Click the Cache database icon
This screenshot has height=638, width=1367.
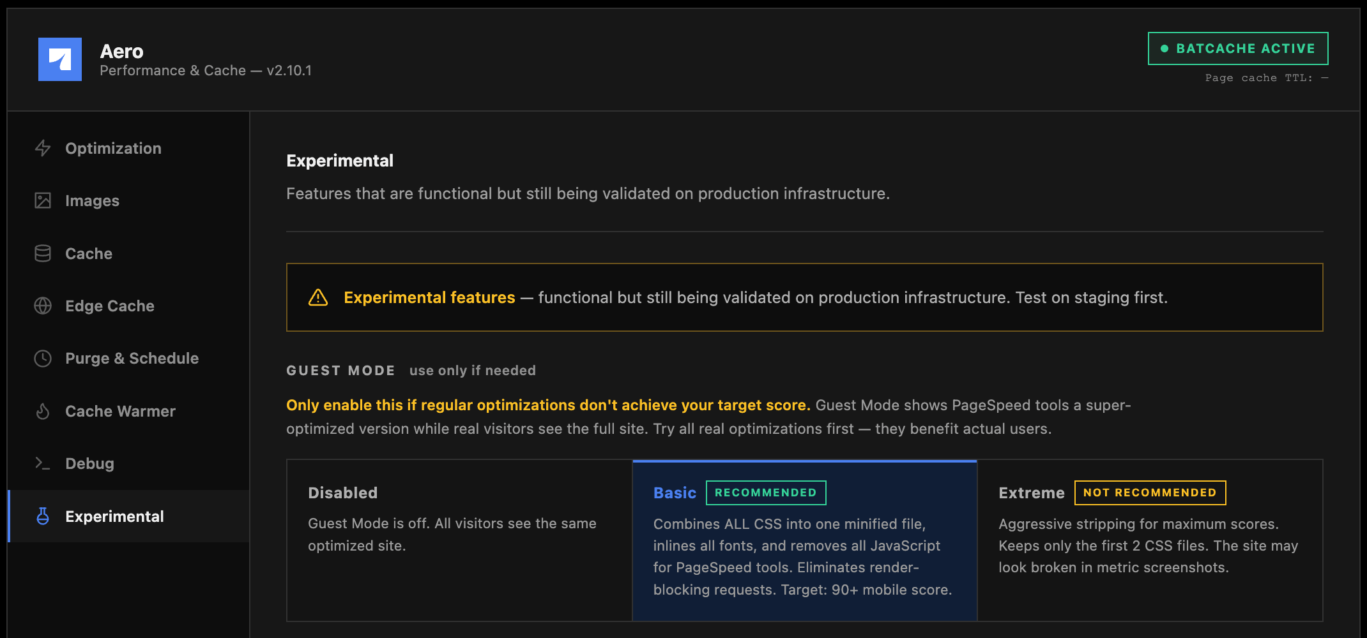(43, 253)
